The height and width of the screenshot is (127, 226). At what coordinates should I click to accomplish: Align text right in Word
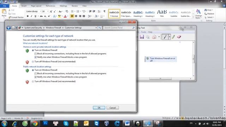pos(80,16)
